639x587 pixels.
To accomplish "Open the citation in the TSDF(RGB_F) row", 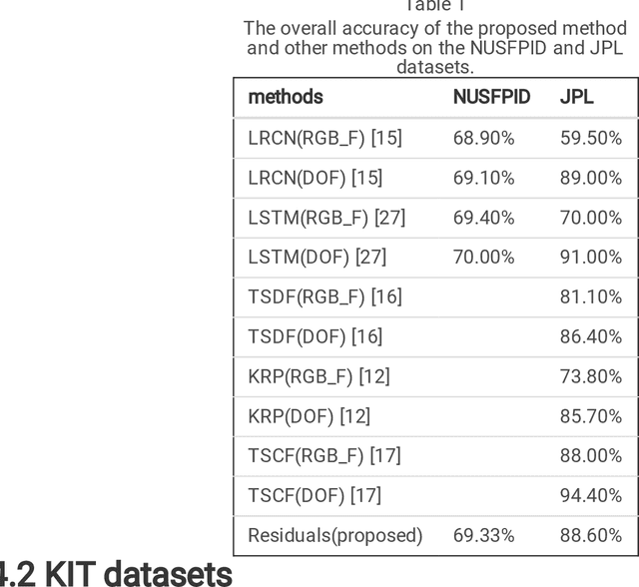I will [x=386, y=296].
